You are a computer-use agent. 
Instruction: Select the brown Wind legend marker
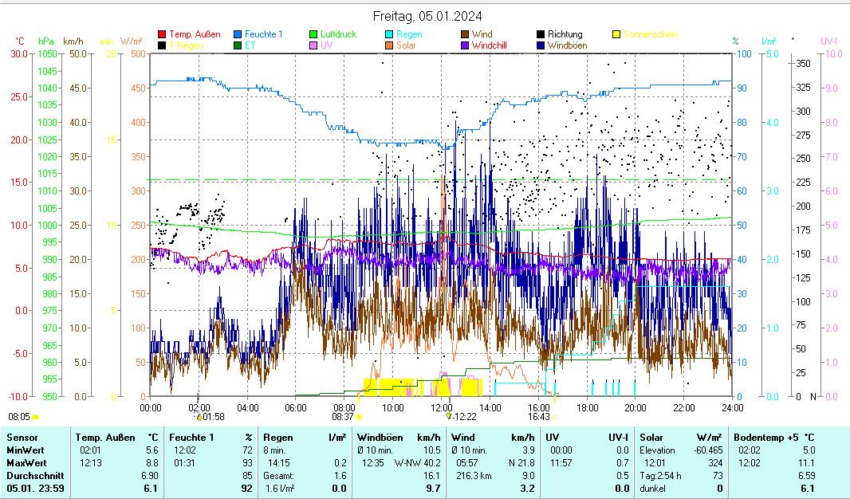pos(465,34)
